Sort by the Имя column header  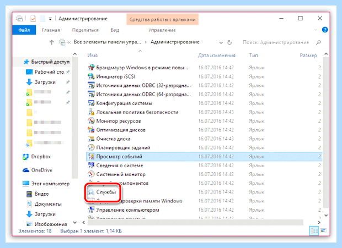tap(93, 56)
